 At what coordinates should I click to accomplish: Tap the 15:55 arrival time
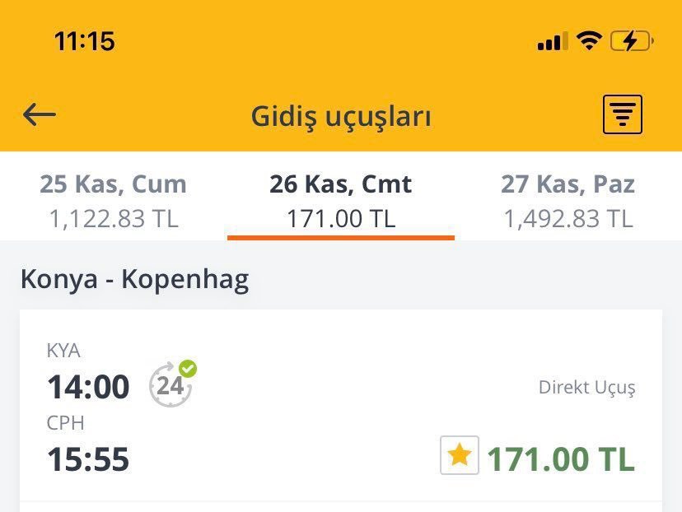coord(88,459)
